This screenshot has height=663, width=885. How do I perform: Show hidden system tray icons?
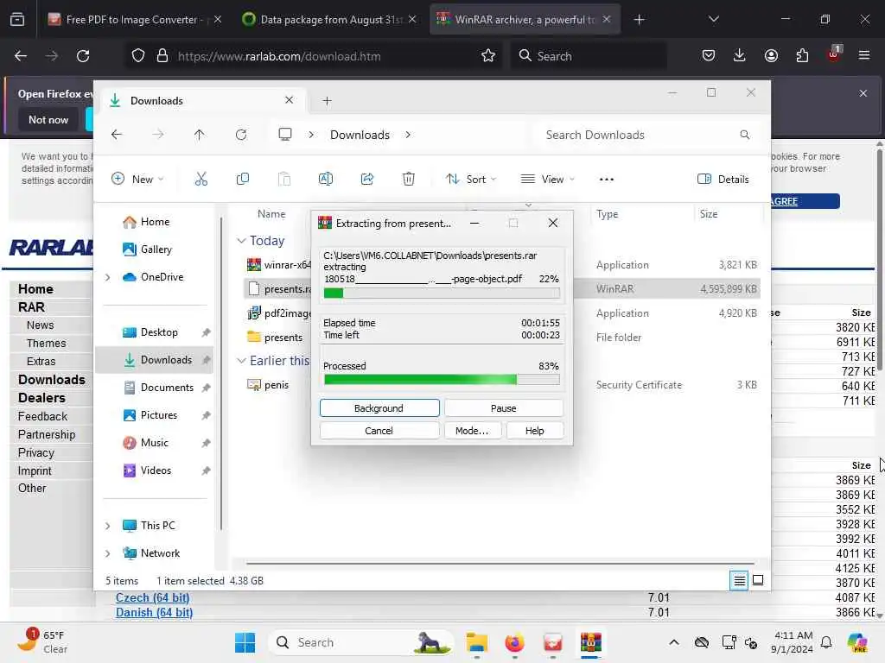pos(674,642)
